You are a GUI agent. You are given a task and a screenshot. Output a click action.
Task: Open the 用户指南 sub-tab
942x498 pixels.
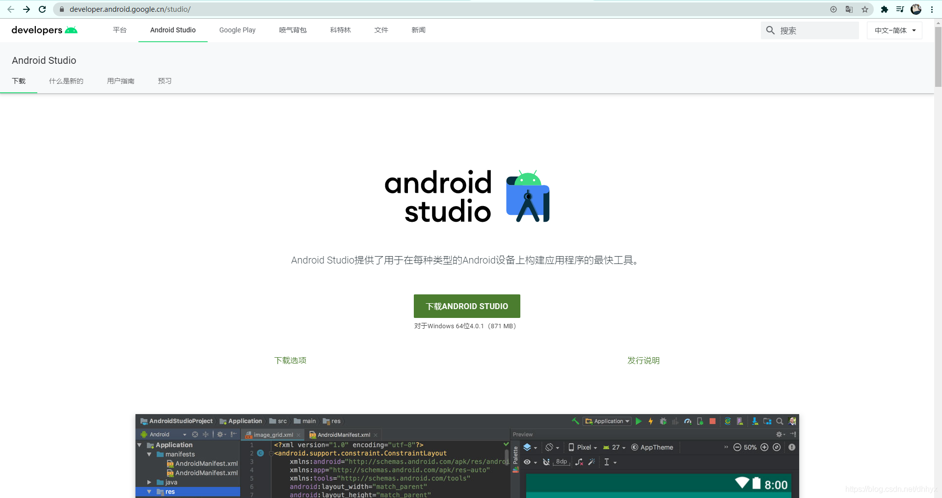(x=121, y=81)
